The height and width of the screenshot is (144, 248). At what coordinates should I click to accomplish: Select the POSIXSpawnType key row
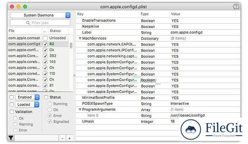(x=158, y=104)
